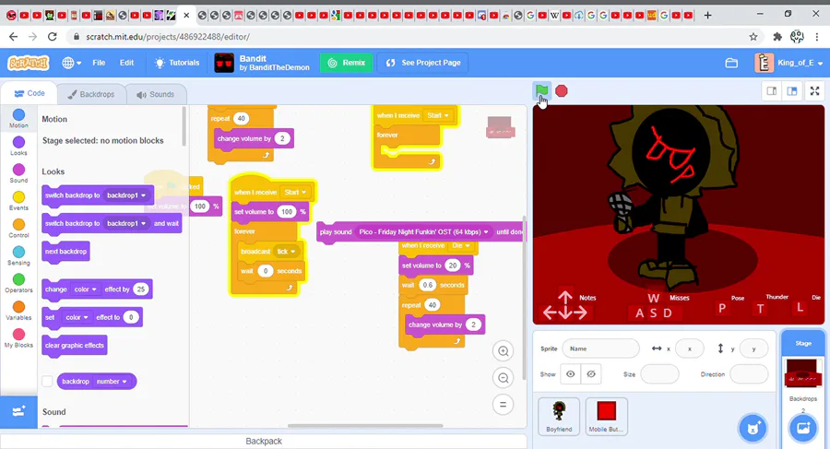Select the My Blocks category
The width and height of the screenshot is (830, 449).
(x=18, y=338)
